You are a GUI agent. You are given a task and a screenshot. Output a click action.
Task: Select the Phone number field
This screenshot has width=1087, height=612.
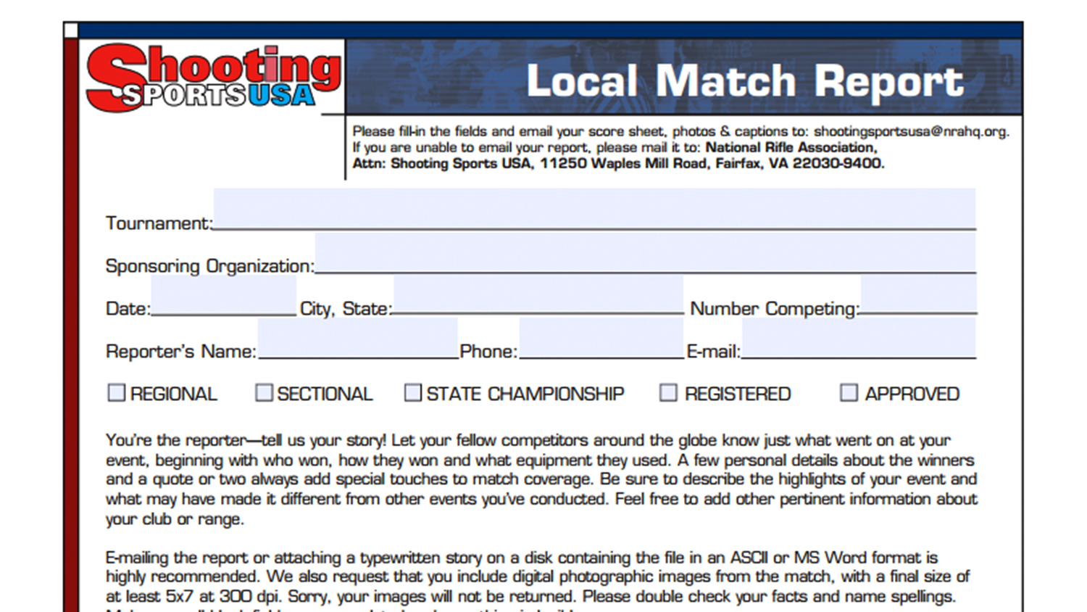[601, 338]
